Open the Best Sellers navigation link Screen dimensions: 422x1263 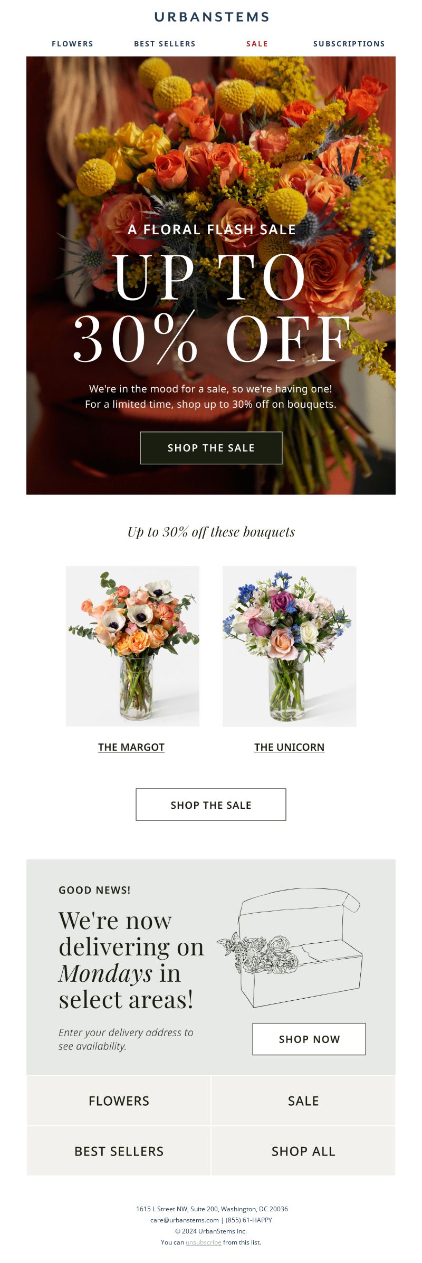(x=165, y=44)
